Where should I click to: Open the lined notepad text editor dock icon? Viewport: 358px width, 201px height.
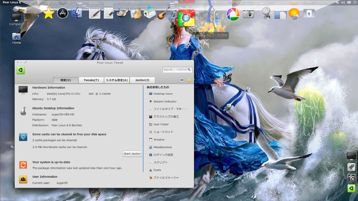pos(95,13)
